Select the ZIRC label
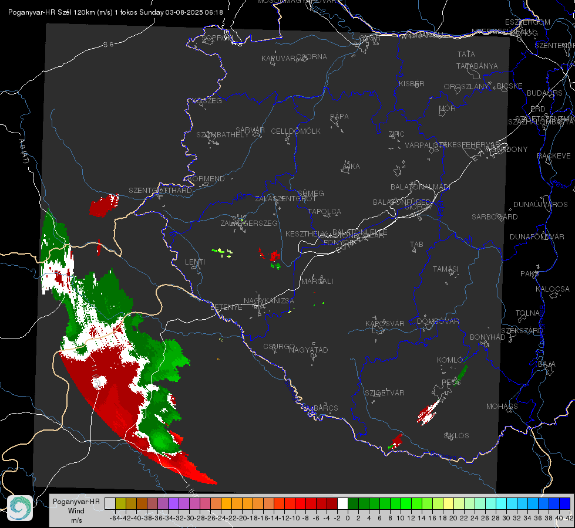Viewport: 575px width, 528px height. (396, 134)
